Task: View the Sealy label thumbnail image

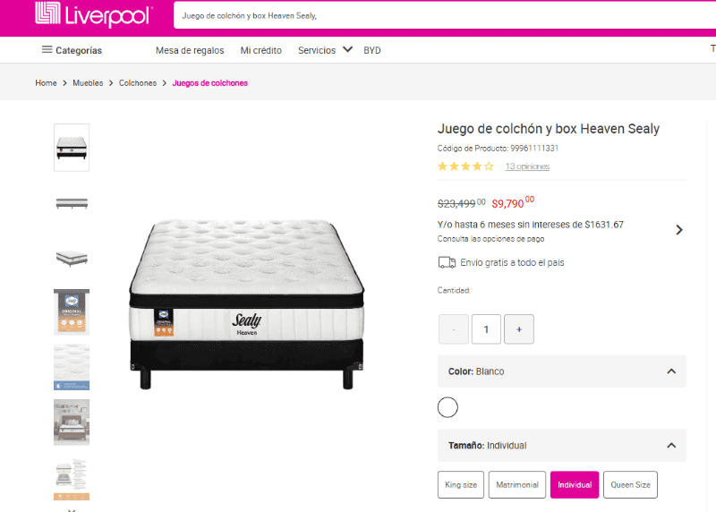Action: coord(72,312)
